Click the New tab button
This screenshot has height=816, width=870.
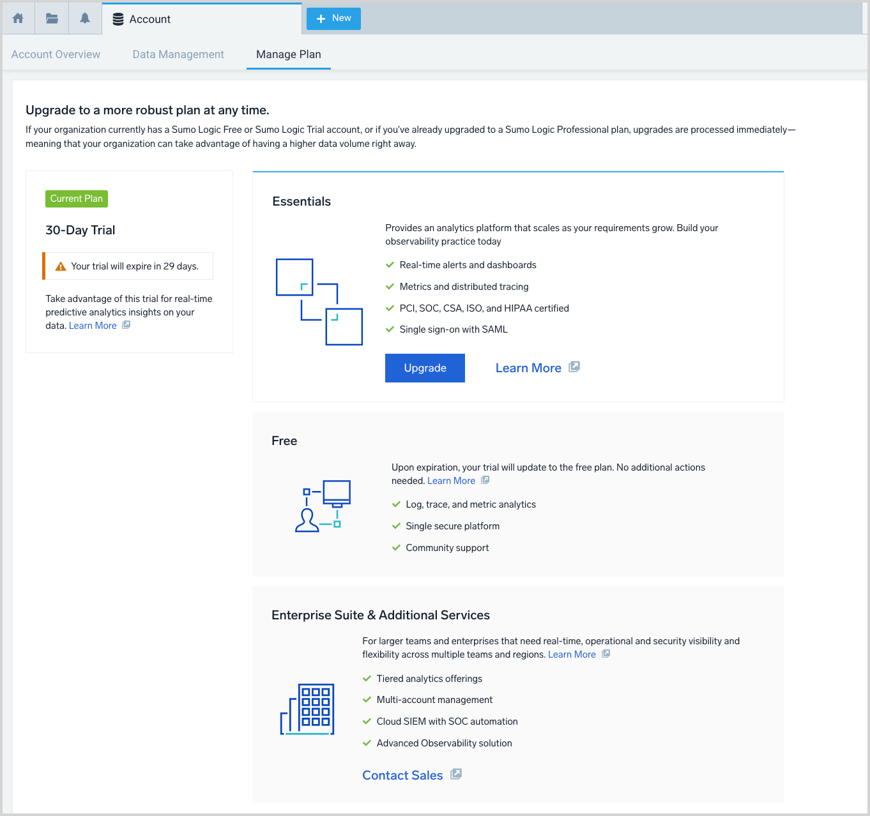tap(333, 19)
